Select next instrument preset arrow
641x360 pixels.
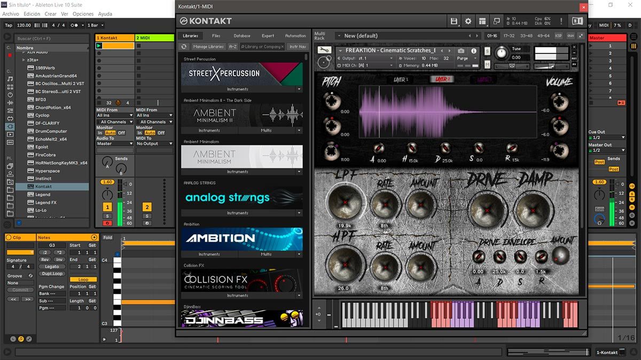(448, 51)
